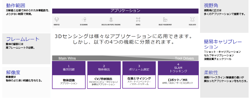Screen dimensions: 249x101
Task: Click the 2 物体検出 purple box
Action: click(x=104, y=68)
